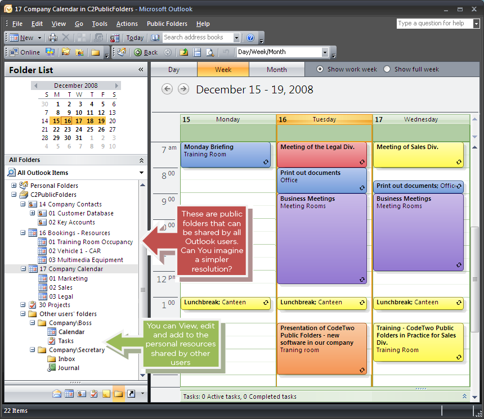This screenshot has width=484, height=419.
Task: Go to previous month in mini calendar
Action: [x=35, y=85]
